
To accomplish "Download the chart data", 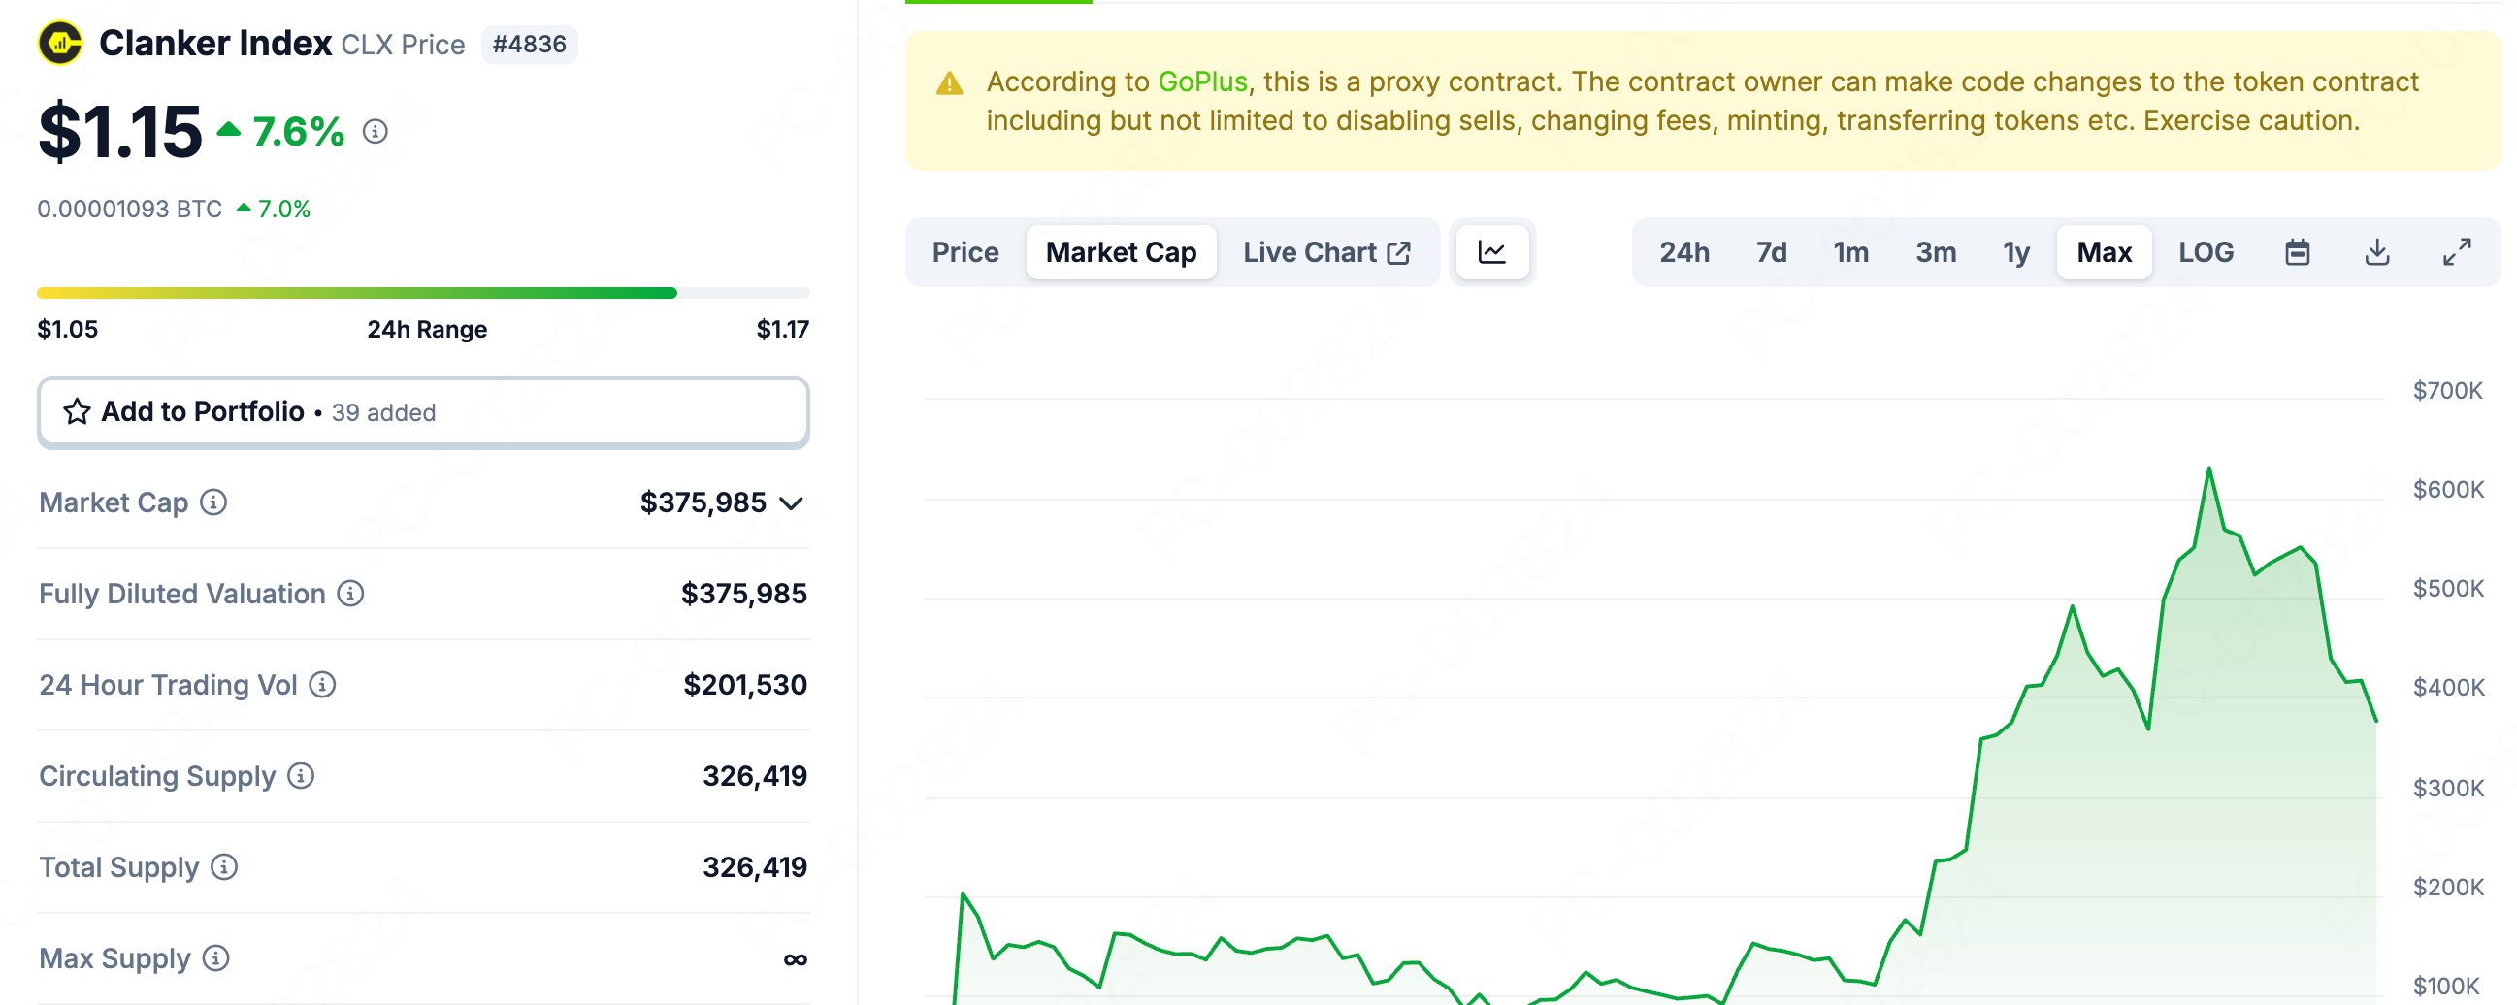I will (2376, 253).
